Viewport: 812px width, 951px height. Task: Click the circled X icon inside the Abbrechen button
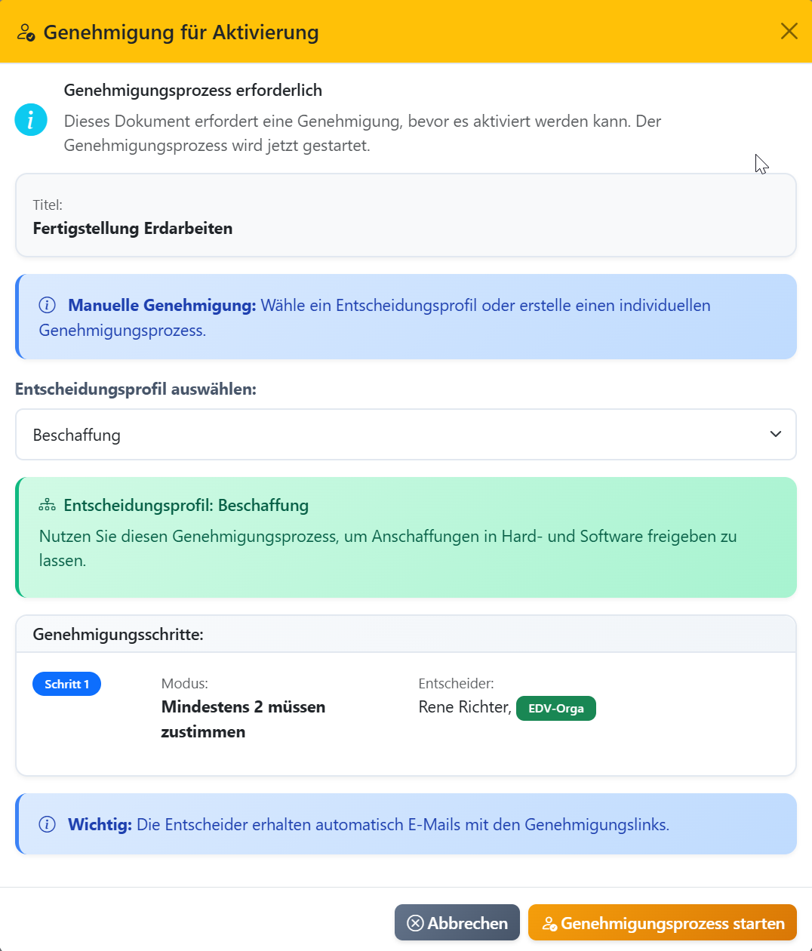pos(414,922)
